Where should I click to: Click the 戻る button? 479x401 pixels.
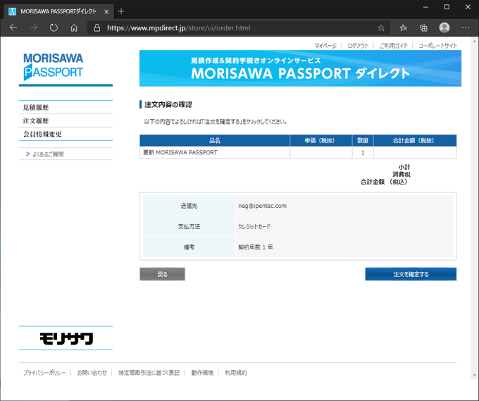162,274
